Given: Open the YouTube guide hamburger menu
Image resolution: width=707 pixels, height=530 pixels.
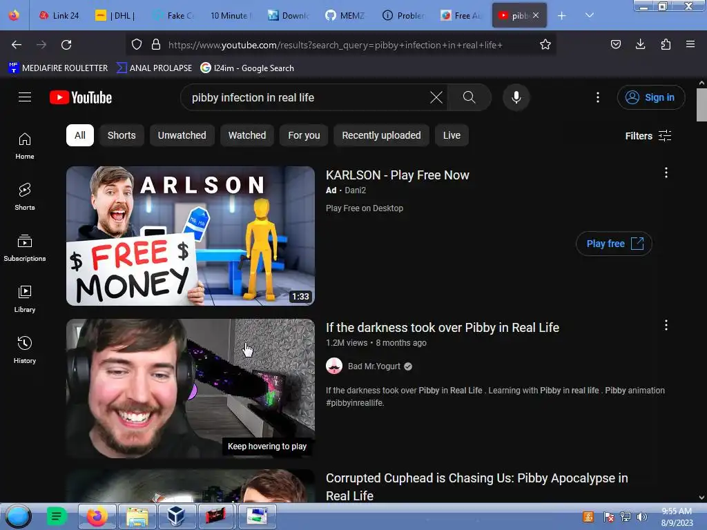Looking at the screenshot, I should click(25, 97).
